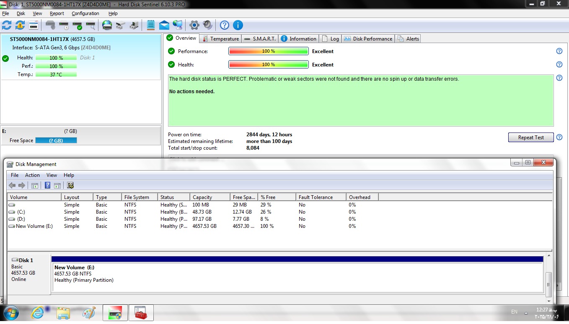
Task: Open Action menu in Disk Management
Action: (32, 175)
